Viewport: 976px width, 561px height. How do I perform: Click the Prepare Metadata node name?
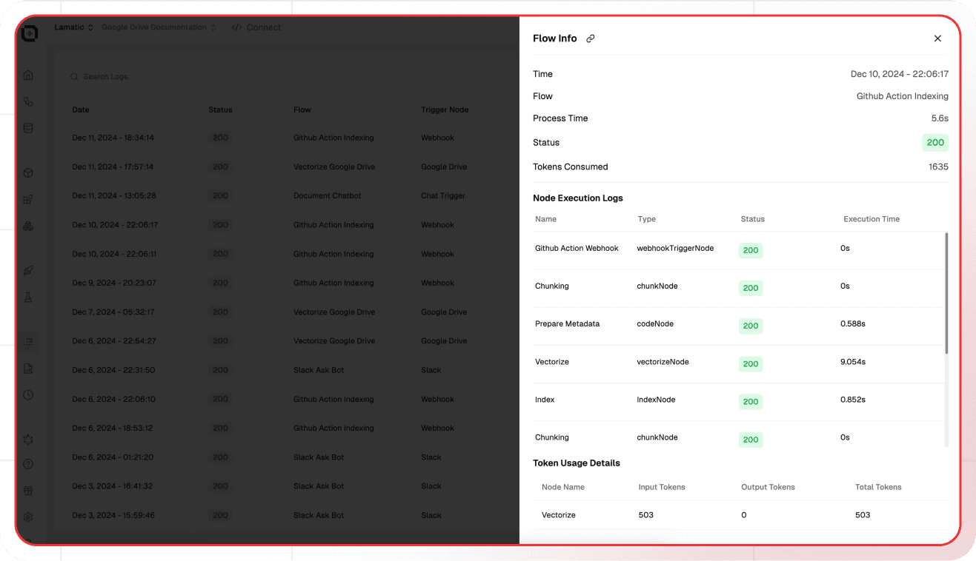567,324
